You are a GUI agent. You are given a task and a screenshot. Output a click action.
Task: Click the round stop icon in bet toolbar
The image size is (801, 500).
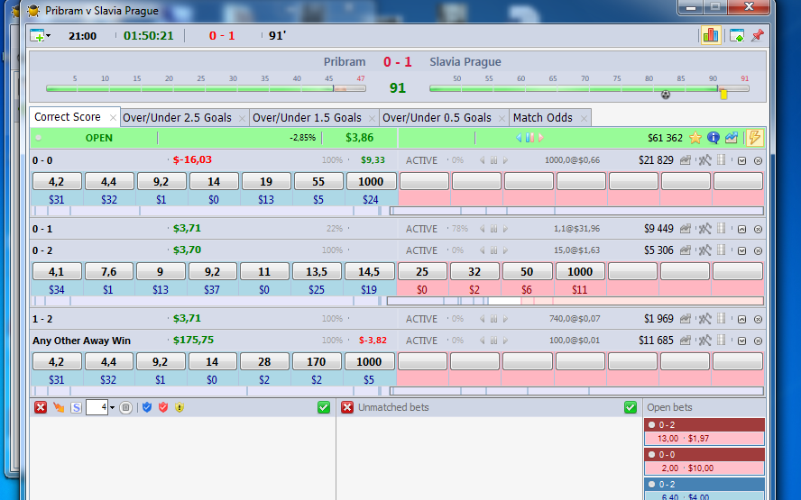point(125,407)
